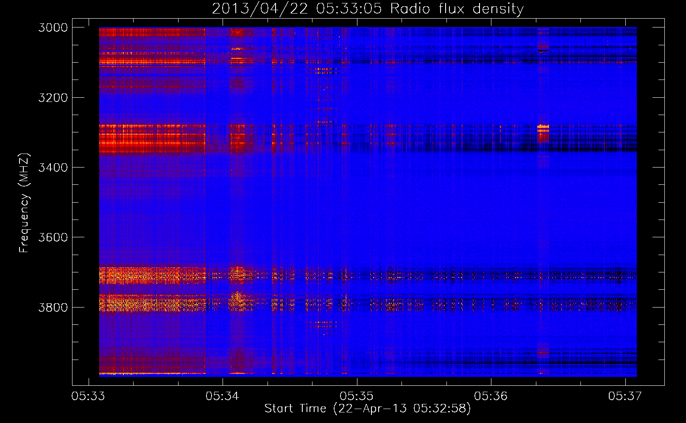Click the 05:35 time tick label
The image size is (686, 423).
[357, 396]
